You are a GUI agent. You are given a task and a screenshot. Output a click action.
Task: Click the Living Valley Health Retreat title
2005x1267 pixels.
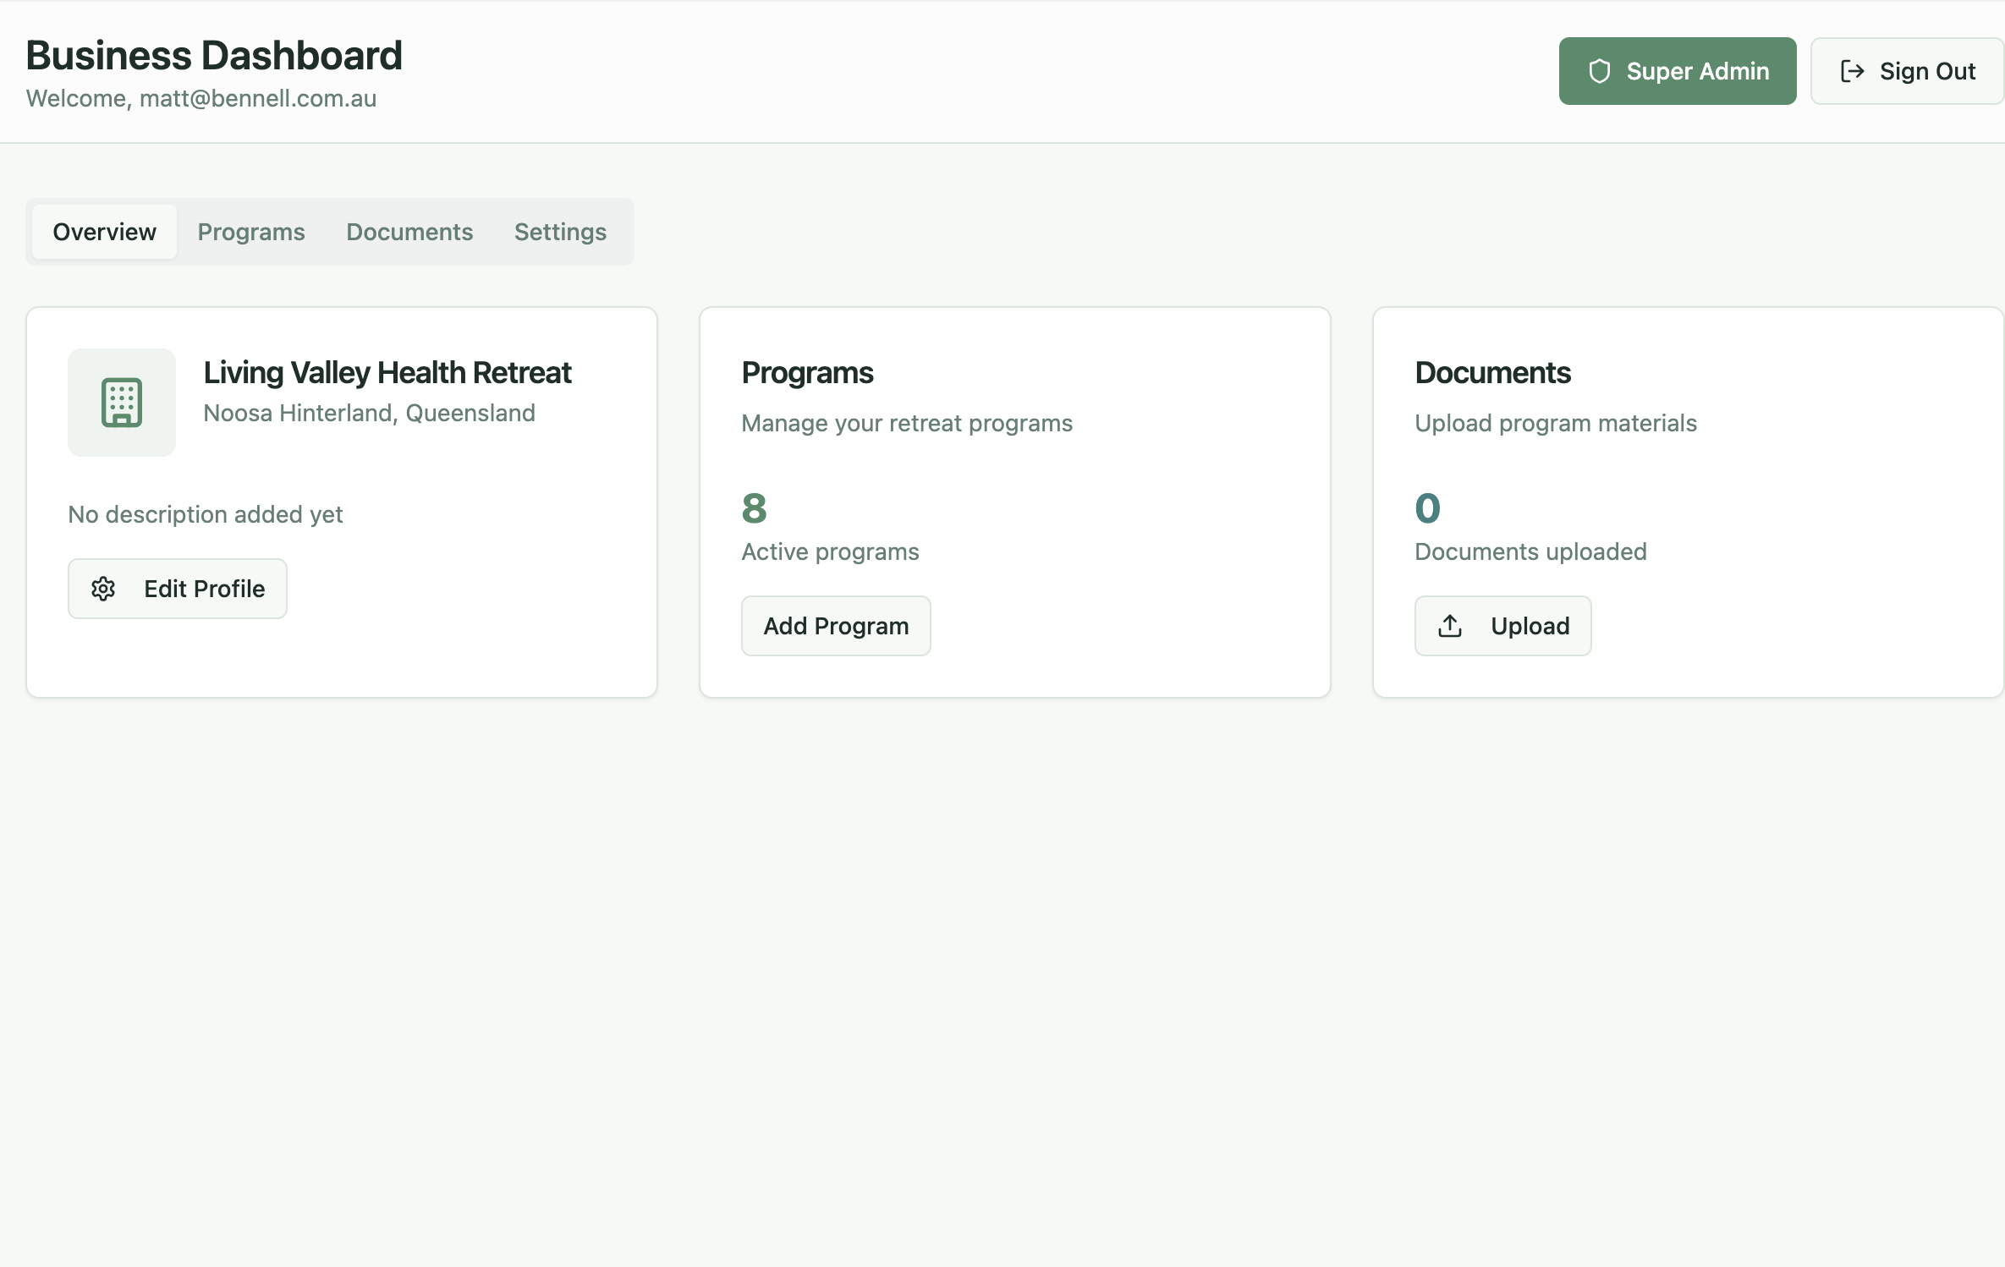tap(387, 373)
